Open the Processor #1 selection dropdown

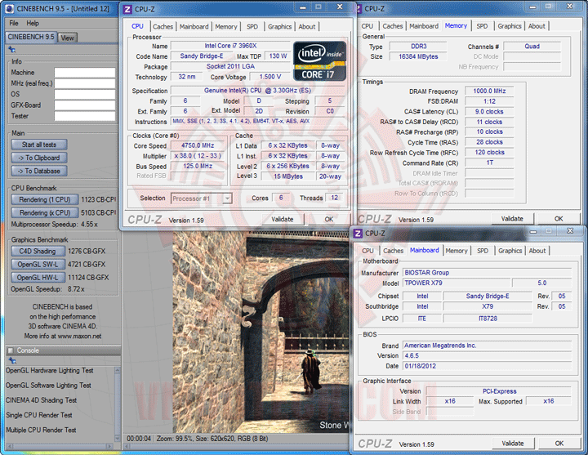pos(201,198)
